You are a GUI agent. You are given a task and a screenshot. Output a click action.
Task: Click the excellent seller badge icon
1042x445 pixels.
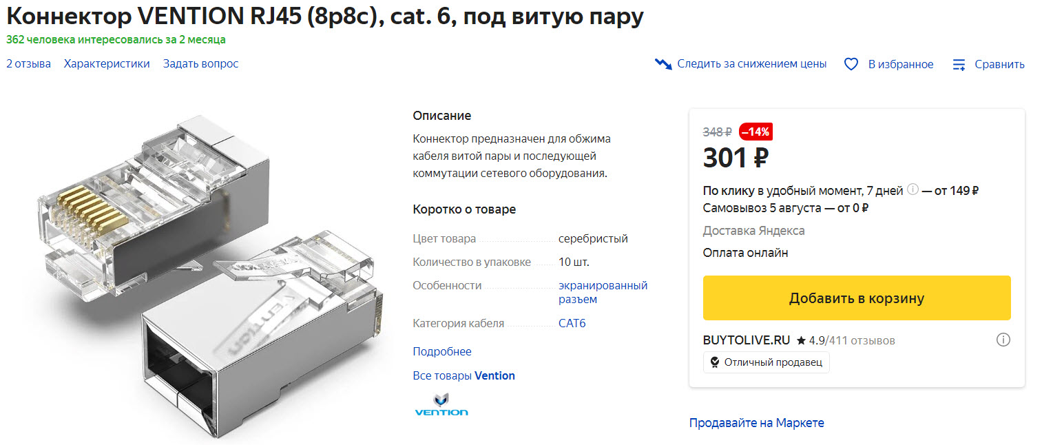click(x=715, y=362)
